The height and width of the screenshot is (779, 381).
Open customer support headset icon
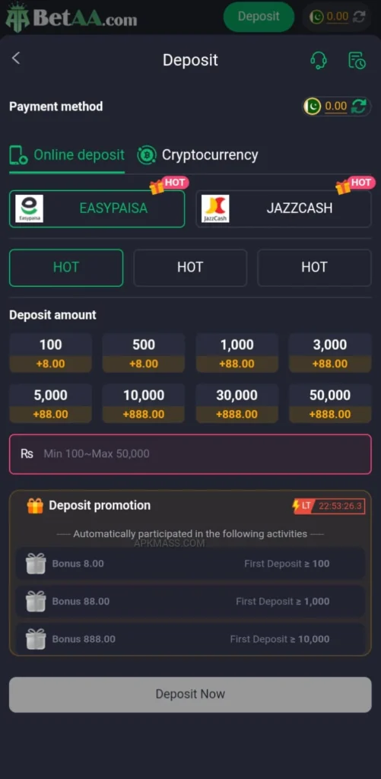(319, 60)
